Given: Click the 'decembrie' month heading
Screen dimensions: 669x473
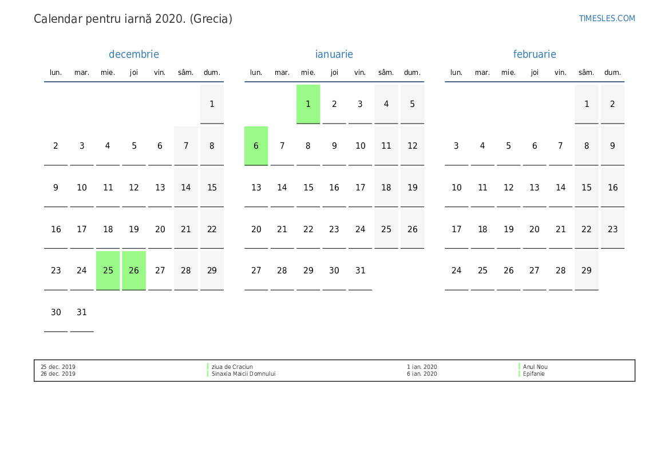Looking at the screenshot, I should (133, 54).
